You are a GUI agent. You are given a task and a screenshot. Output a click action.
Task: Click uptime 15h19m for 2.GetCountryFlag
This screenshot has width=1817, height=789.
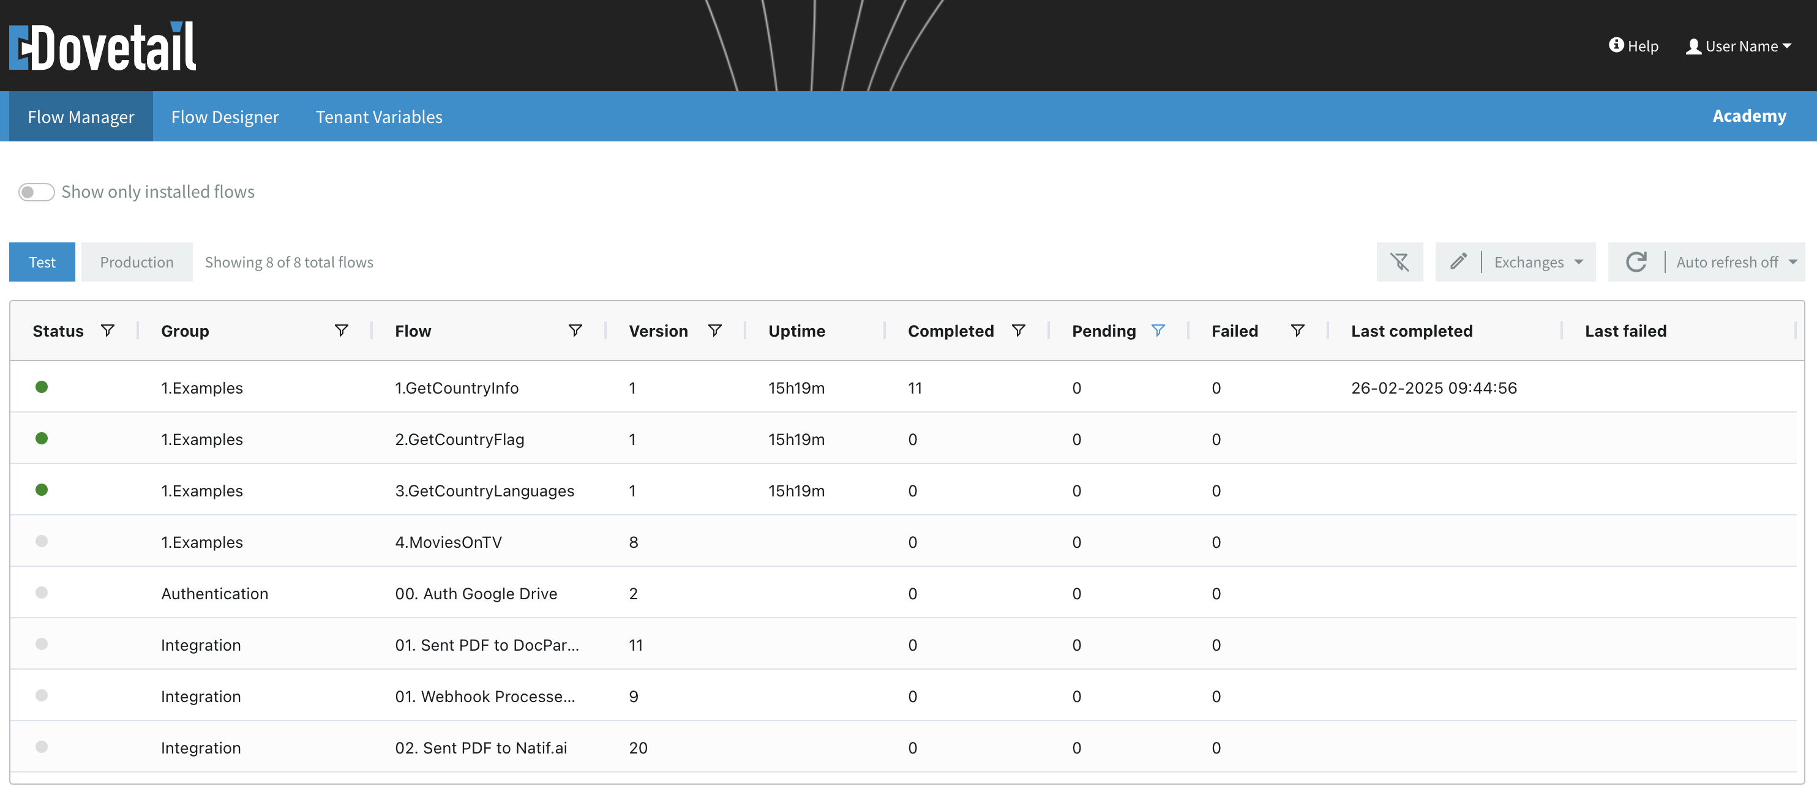point(796,439)
